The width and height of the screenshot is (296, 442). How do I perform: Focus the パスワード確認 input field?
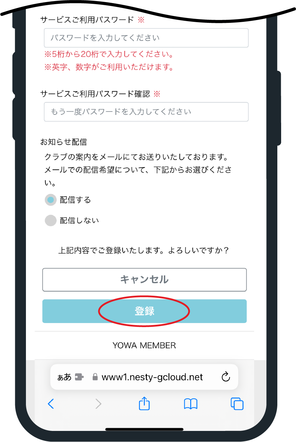(x=146, y=112)
